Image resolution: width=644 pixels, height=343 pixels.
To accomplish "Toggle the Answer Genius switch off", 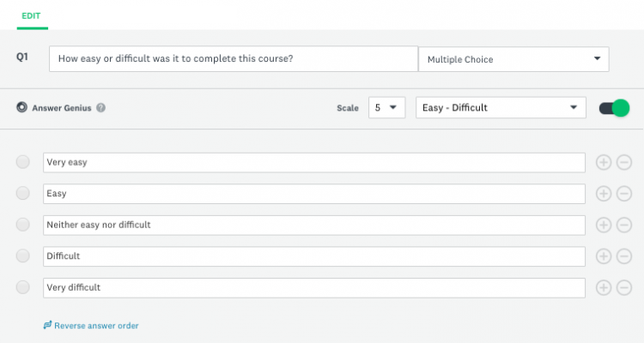I will pos(615,108).
